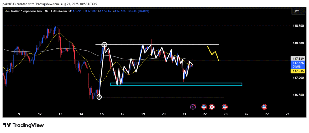Open the leftmost US flag economic event

point(204,107)
